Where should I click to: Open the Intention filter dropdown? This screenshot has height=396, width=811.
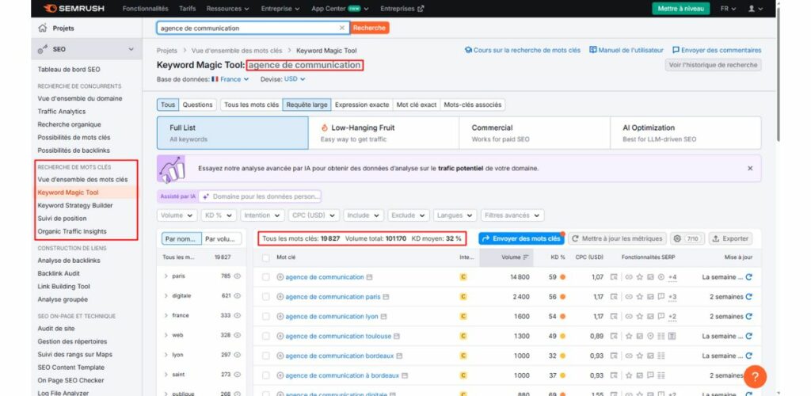coord(262,215)
